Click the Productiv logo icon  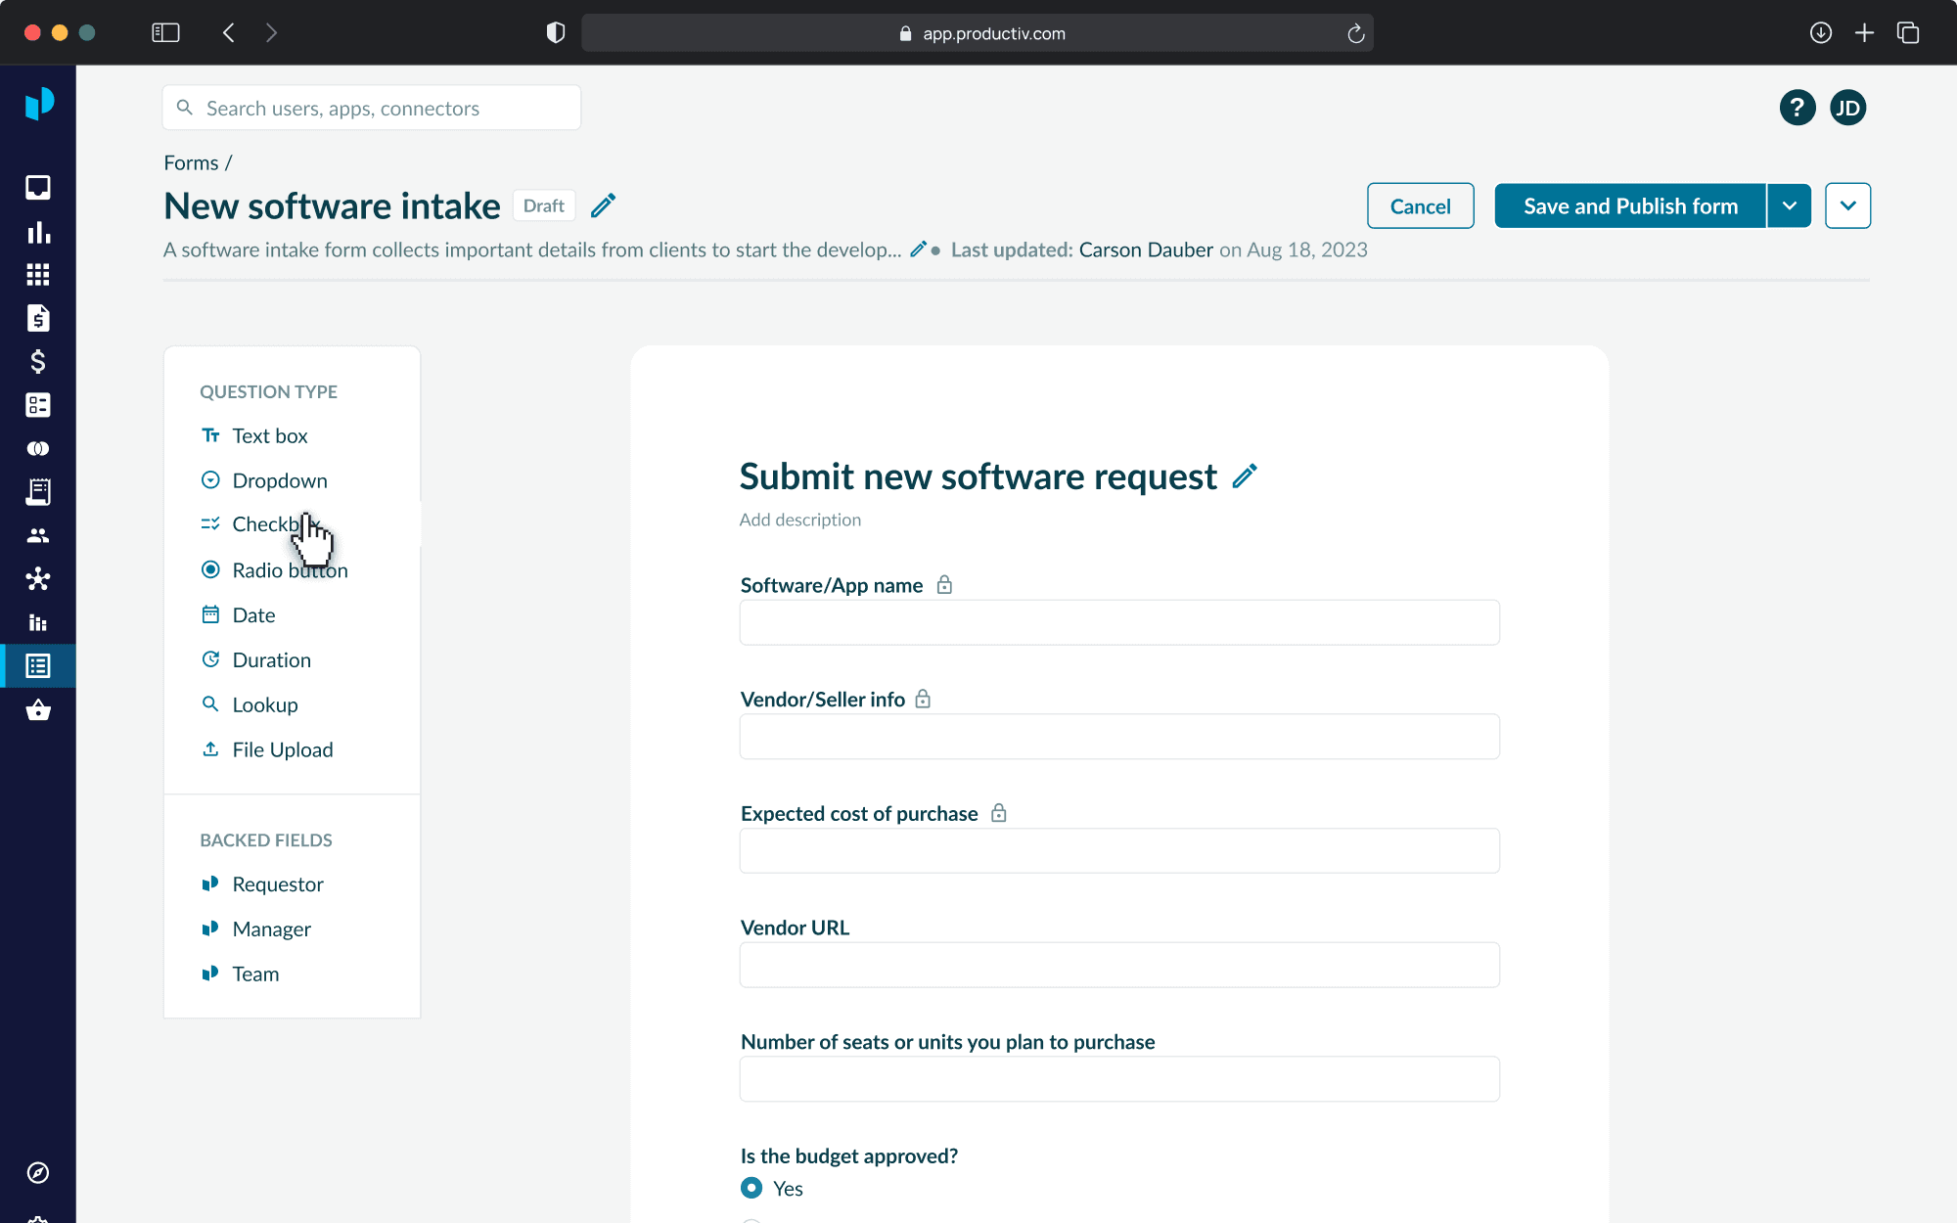tap(39, 103)
